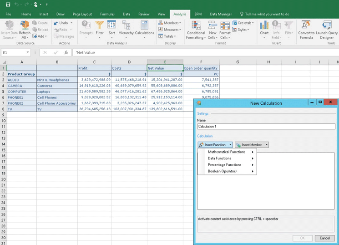The image size is (339, 245).
Task: Open the Customize Quick Access Toolbar arrow
Action: pos(47,5)
